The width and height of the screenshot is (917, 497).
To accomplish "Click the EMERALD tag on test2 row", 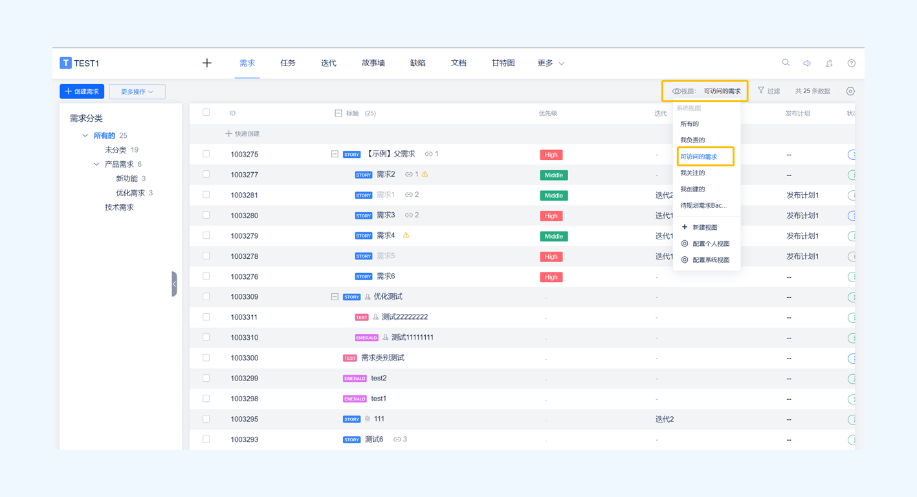I will pyautogui.click(x=355, y=379).
